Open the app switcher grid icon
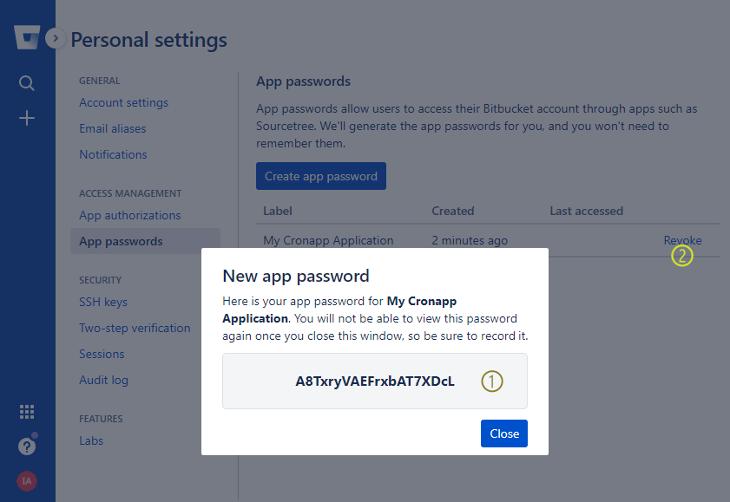Screen dimensions: 730x502 coord(27,412)
